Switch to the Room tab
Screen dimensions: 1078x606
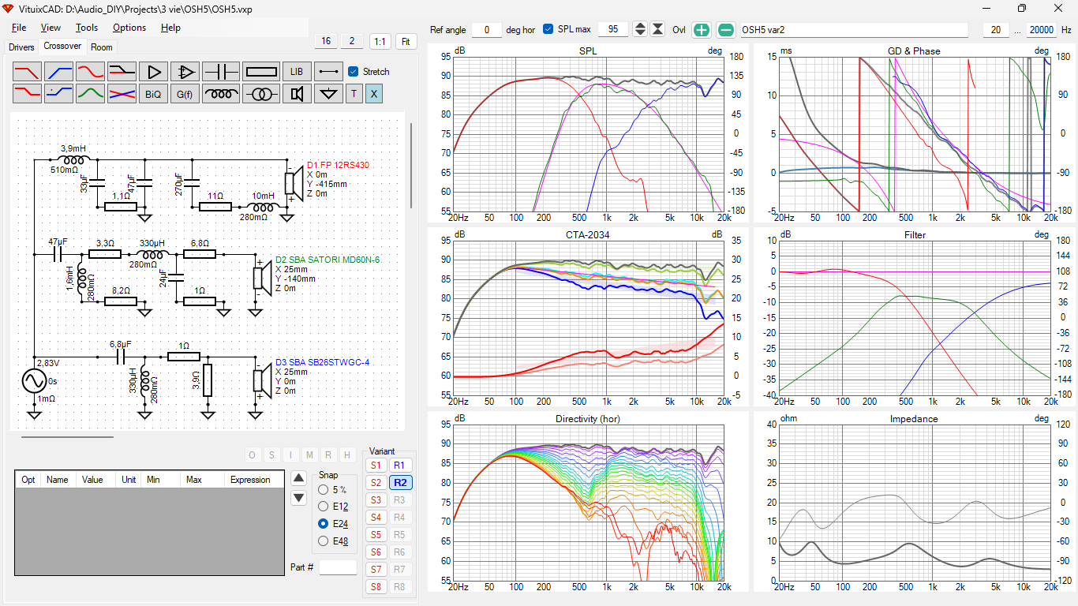(x=102, y=47)
